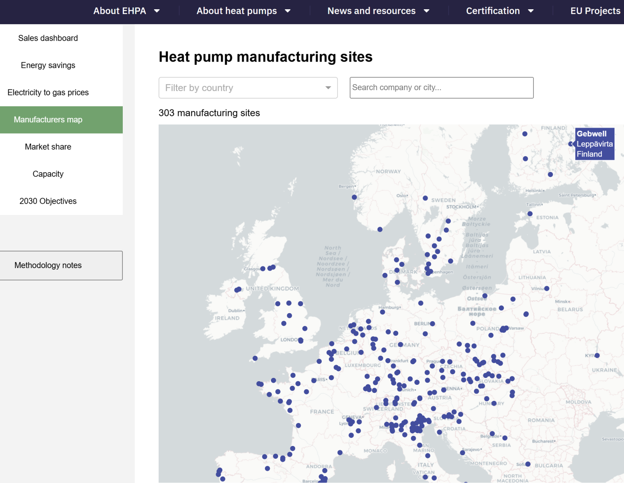Open the Market share section
Image resolution: width=624 pixels, height=483 pixels.
tap(48, 147)
